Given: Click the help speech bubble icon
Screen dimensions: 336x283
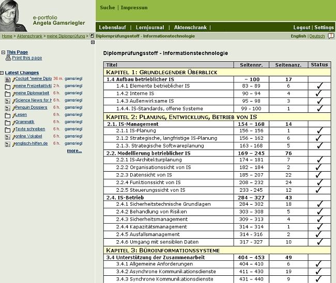Looking at the screenshot, I should [331, 36].
